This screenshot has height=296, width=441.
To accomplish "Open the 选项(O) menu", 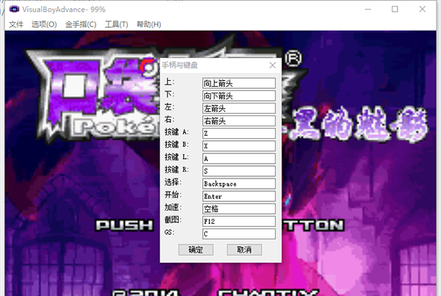I will (44, 24).
